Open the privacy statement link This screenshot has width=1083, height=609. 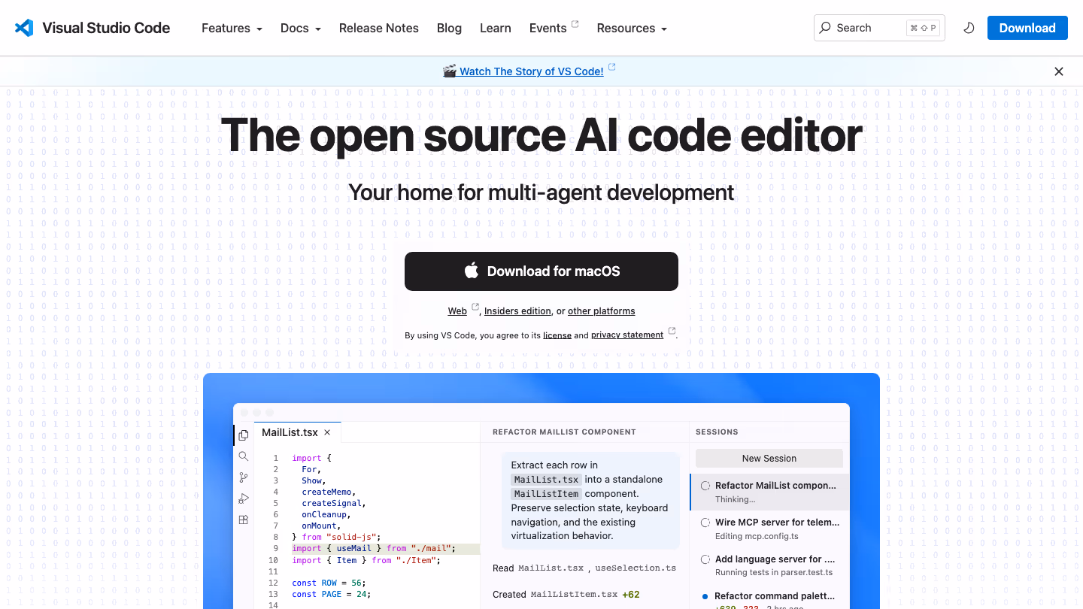point(627,335)
